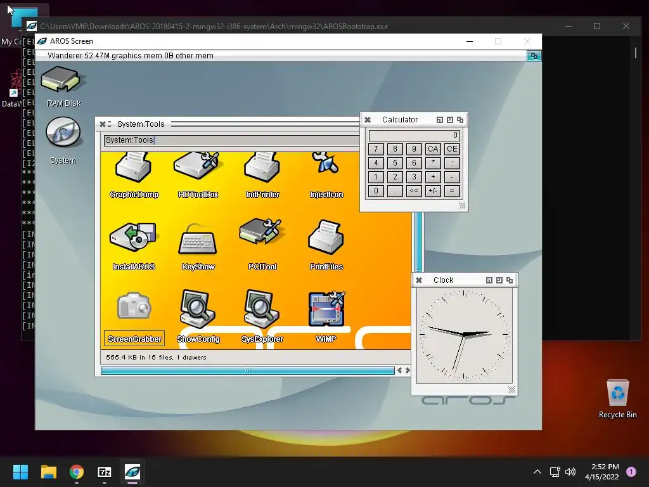
Task: Click the AROS screen depth gadget
Action: pyautogui.click(x=534, y=56)
